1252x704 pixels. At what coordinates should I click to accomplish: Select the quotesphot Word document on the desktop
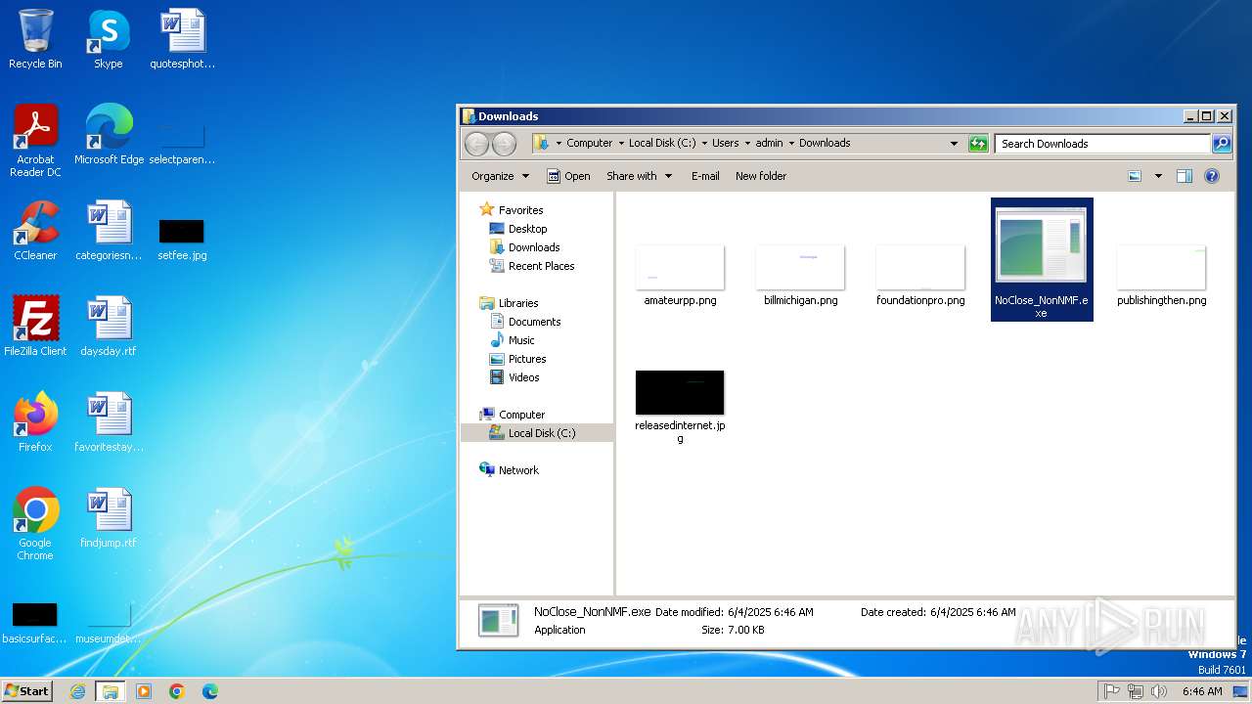coord(182,39)
